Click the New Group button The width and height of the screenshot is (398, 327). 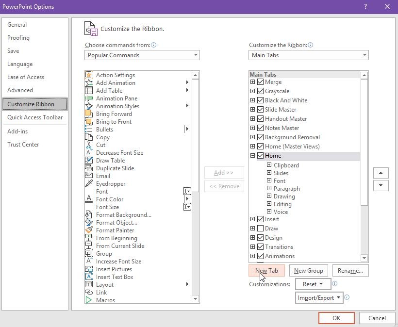click(x=309, y=271)
